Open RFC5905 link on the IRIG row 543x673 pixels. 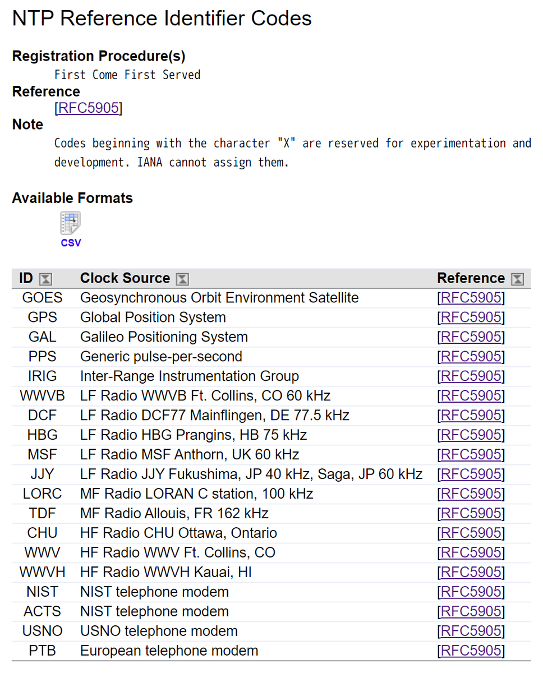click(471, 376)
